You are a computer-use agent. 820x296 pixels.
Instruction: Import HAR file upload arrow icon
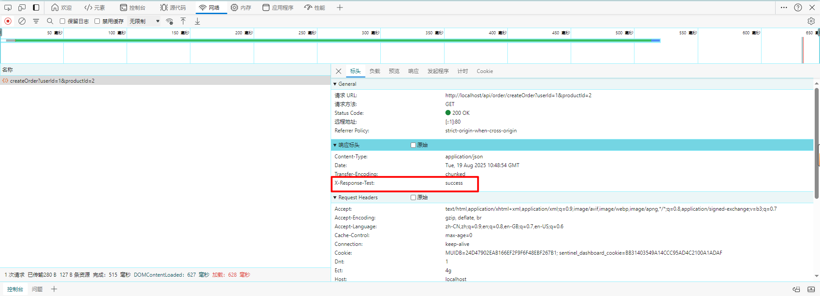[183, 21]
